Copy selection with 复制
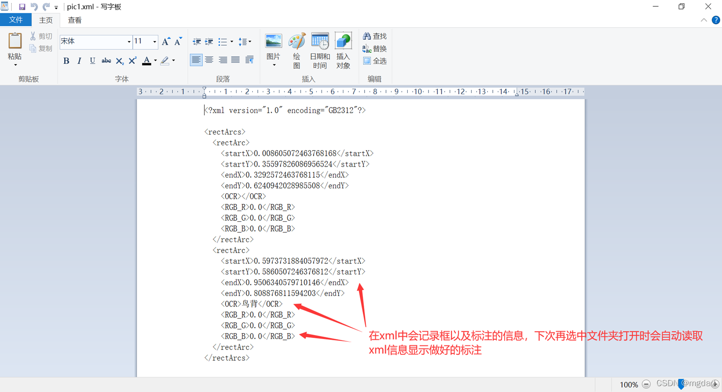722x392 pixels. 41,48
